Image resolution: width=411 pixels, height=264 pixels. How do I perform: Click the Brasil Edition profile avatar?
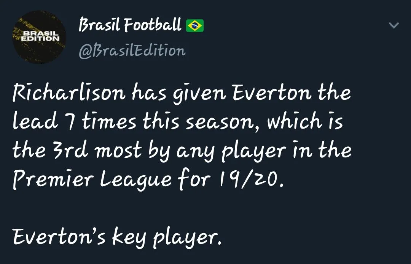[39, 37]
